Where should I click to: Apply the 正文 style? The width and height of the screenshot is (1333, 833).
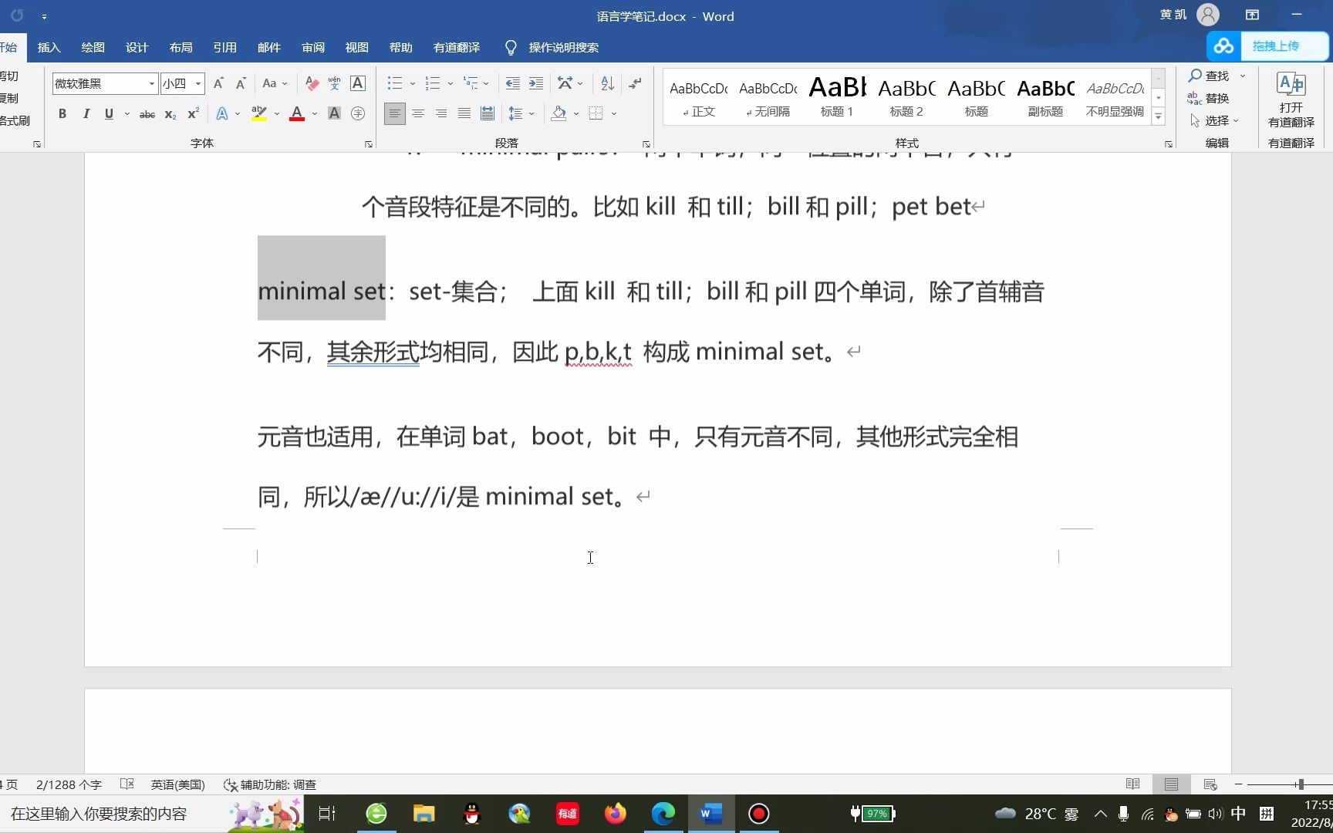coord(698,98)
